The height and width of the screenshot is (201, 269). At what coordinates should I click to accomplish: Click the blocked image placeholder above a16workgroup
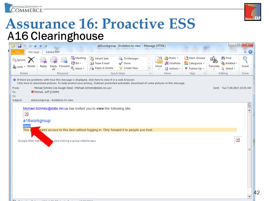(x=27, y=114)
